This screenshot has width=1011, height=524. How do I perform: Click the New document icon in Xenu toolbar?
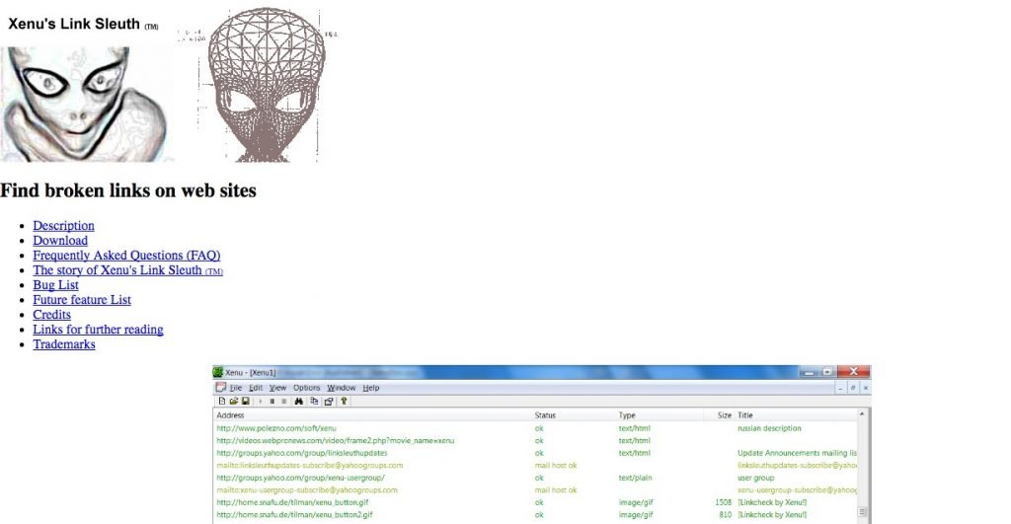(x=222, y=401)
